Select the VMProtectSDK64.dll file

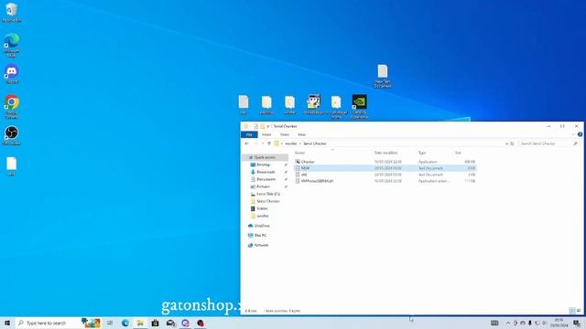(x=385, y=181)
